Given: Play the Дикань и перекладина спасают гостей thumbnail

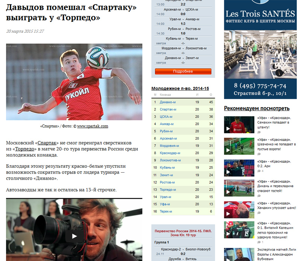Looking at the screenshot, I should click(239, 188).
